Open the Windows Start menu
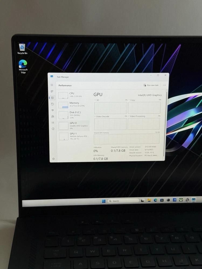The image size is (202, 269). pos(104,201)
